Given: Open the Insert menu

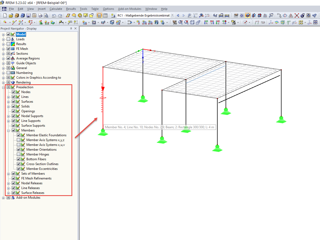Looking at the screenshot, I should tap(42, 9).
